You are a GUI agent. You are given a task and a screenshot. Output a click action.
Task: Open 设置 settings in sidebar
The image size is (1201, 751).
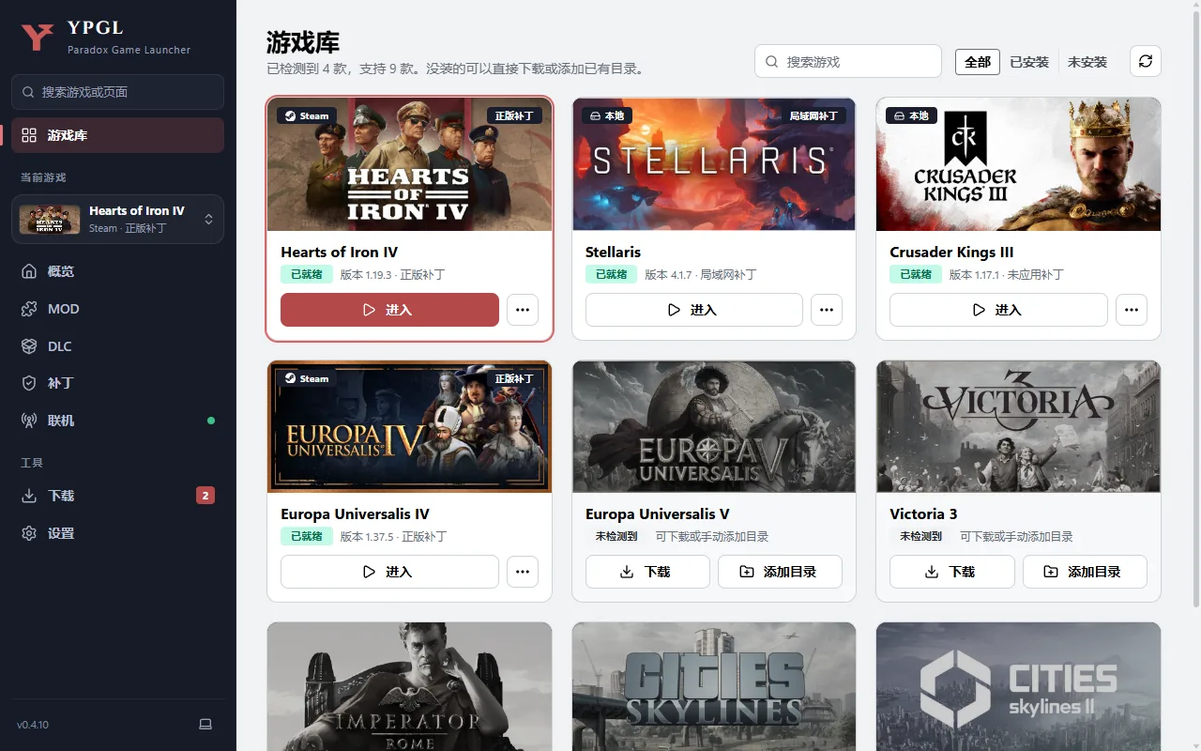point(117,533)
